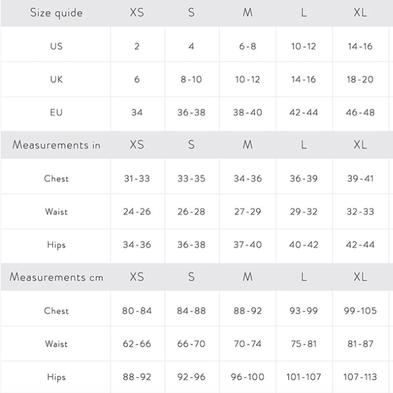Select the EU size 34 cell
393x393 pixels.
(x=137, y=112)
